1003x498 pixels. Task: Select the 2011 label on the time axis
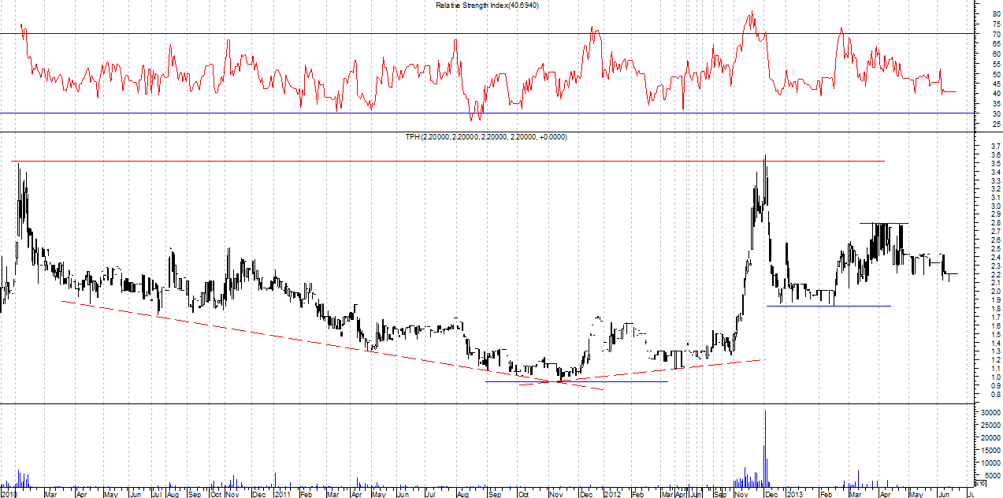(282, 494)
